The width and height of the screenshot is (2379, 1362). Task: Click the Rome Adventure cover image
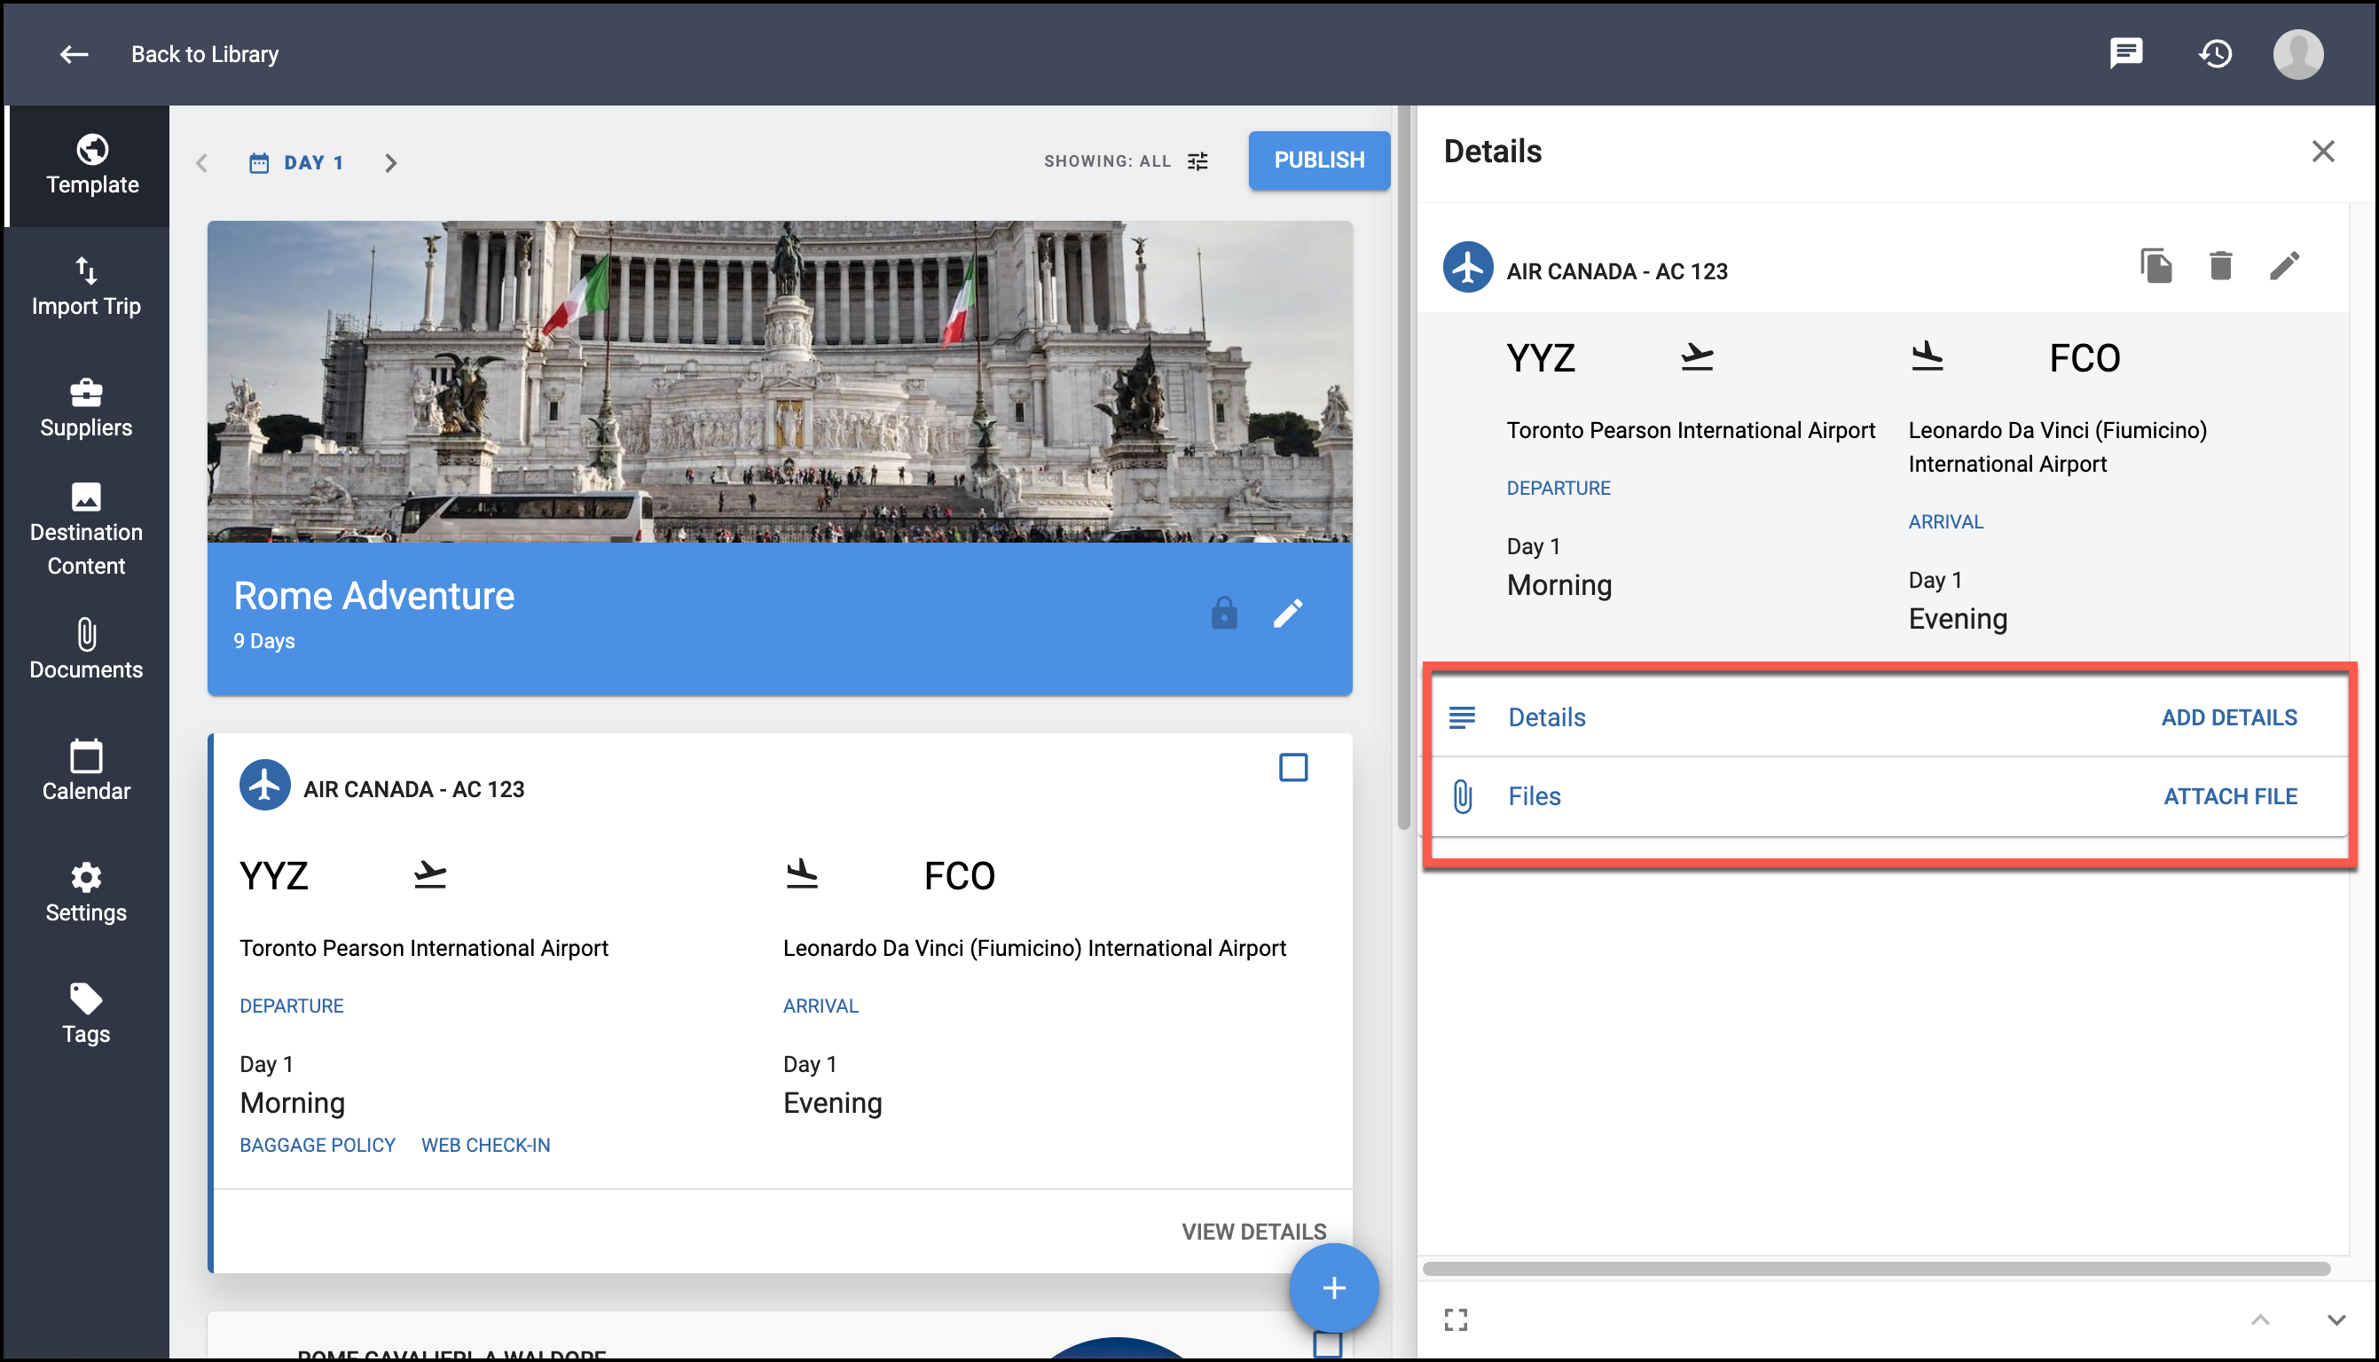[x=780, y=381]
